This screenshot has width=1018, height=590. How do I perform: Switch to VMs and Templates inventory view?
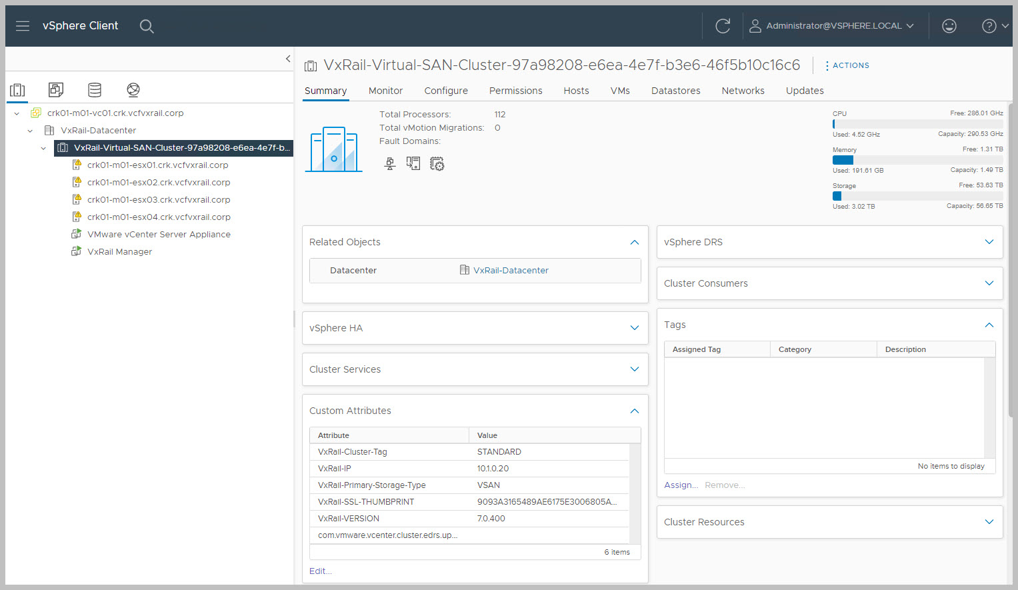tap(56, 89)
